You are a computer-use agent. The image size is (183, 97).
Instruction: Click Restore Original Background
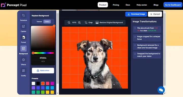coord(109,23)
